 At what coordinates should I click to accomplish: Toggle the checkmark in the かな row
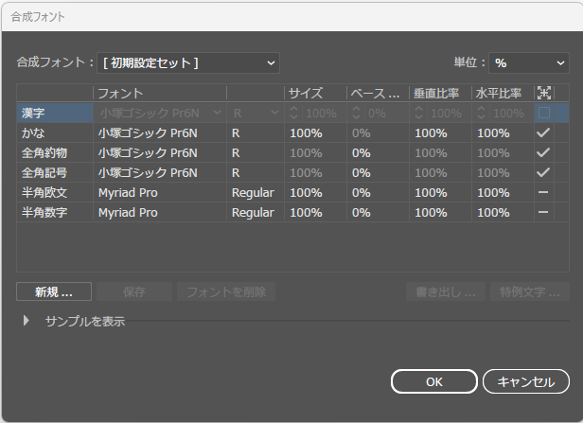(543, 133)
